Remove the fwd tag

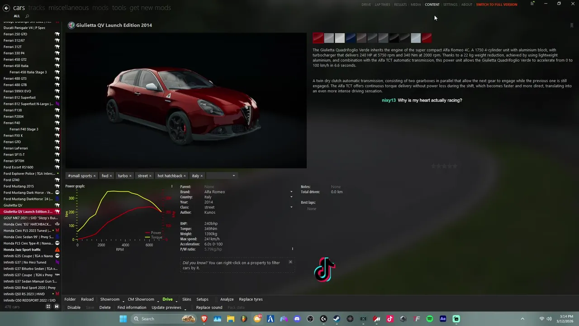tap(110, 176)
